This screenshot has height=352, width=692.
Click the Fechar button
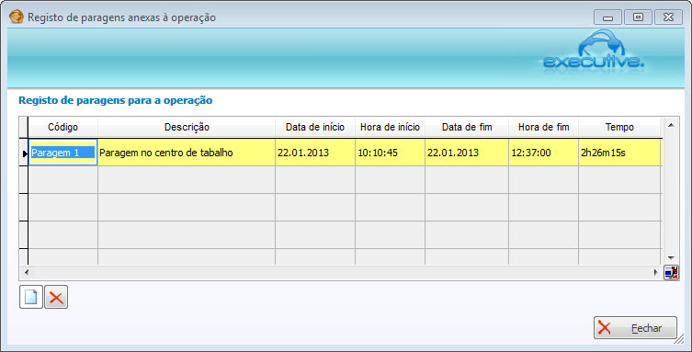[635, 328]
